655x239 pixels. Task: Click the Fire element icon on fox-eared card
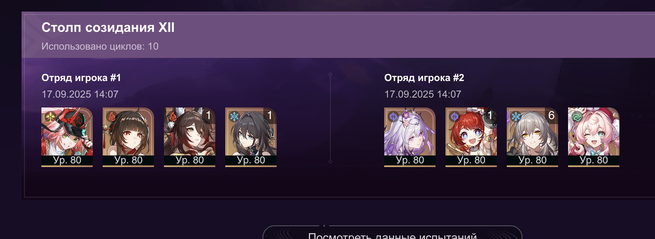[173, 117]
